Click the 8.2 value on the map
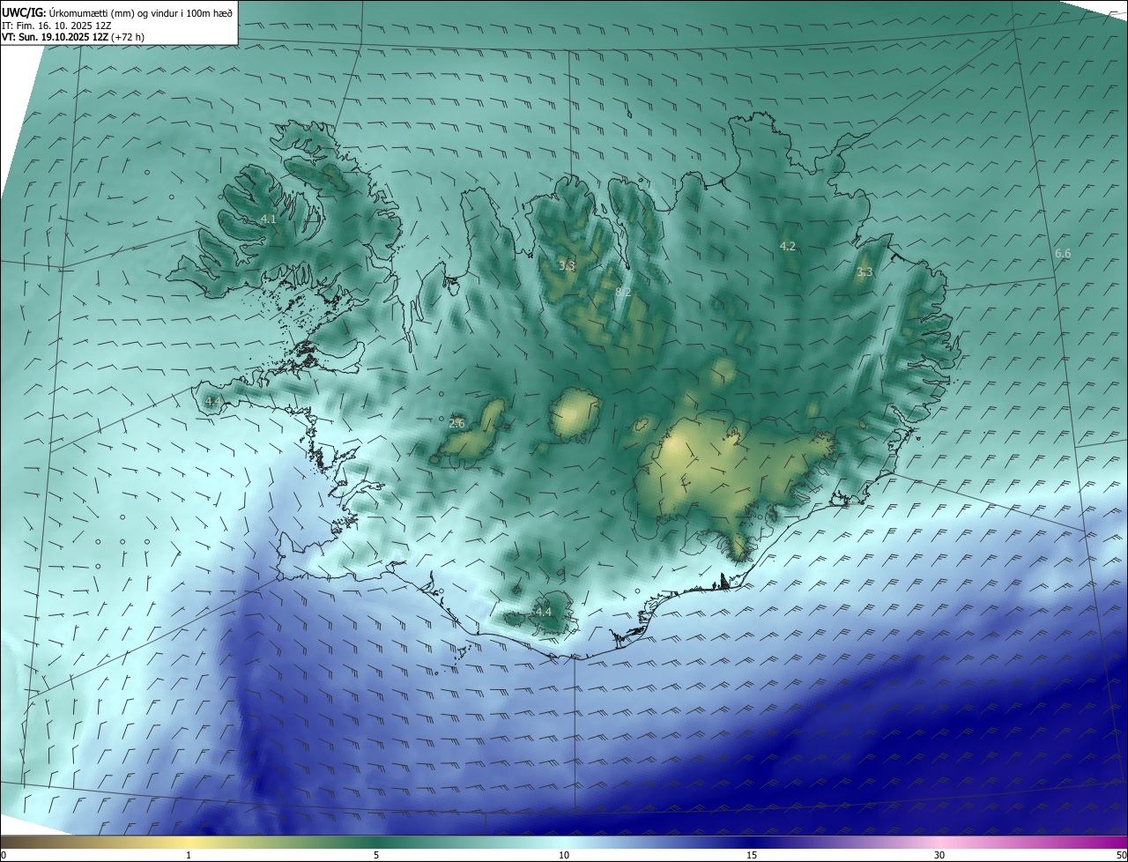This screenshot has height=862, width=1128. pyautogui.click(x=623, y=292)
